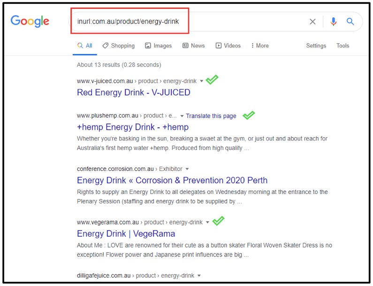Expand dropdown arrow beside vegerama.com.au URL
This screenshot has width=373, height=286.
tap(207, 223)
